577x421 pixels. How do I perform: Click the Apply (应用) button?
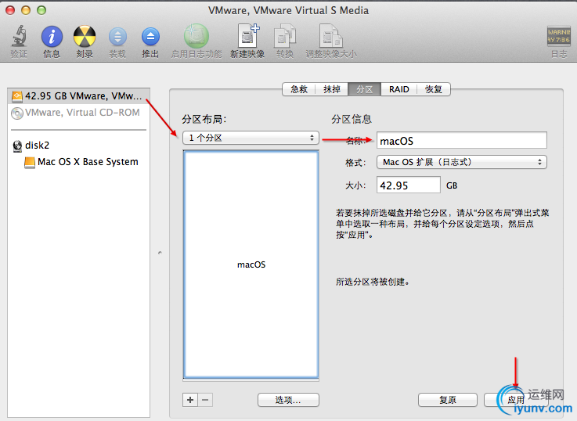point(516,400)
